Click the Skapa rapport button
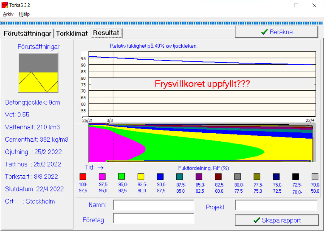 click(x=277, y=220)
